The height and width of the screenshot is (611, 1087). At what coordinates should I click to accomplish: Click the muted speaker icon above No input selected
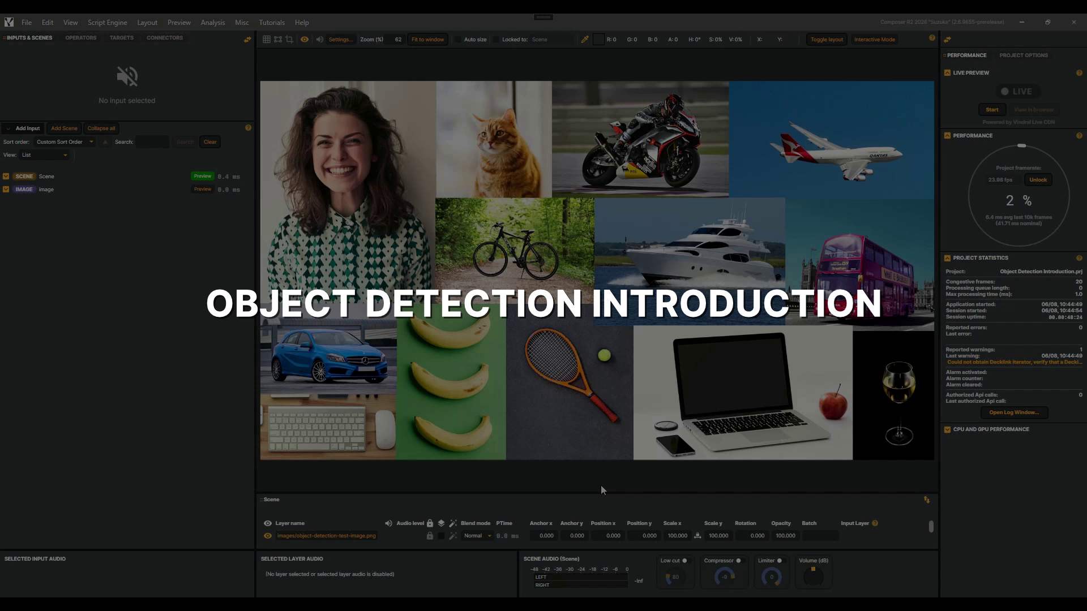(127, 76)
